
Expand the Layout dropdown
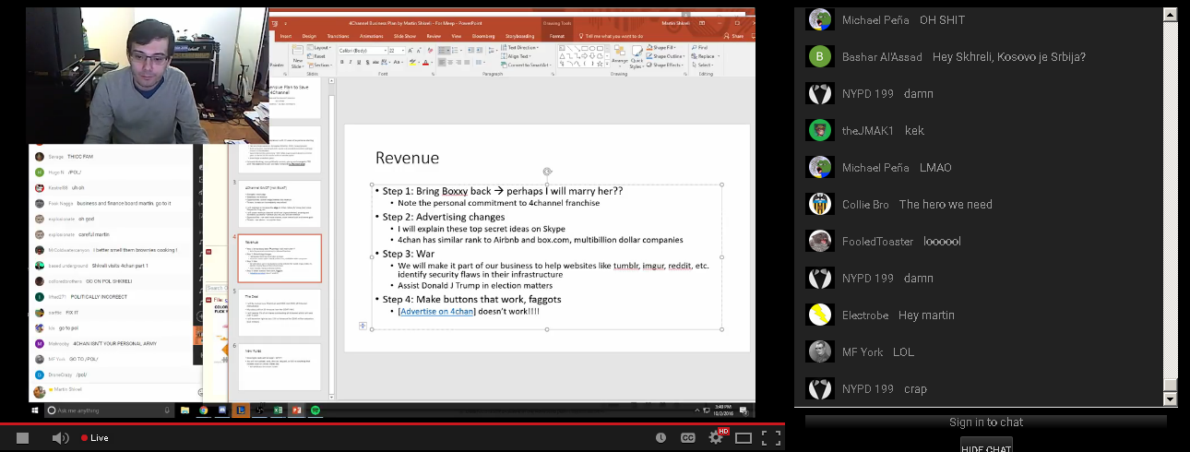click(x=319, y=47)
